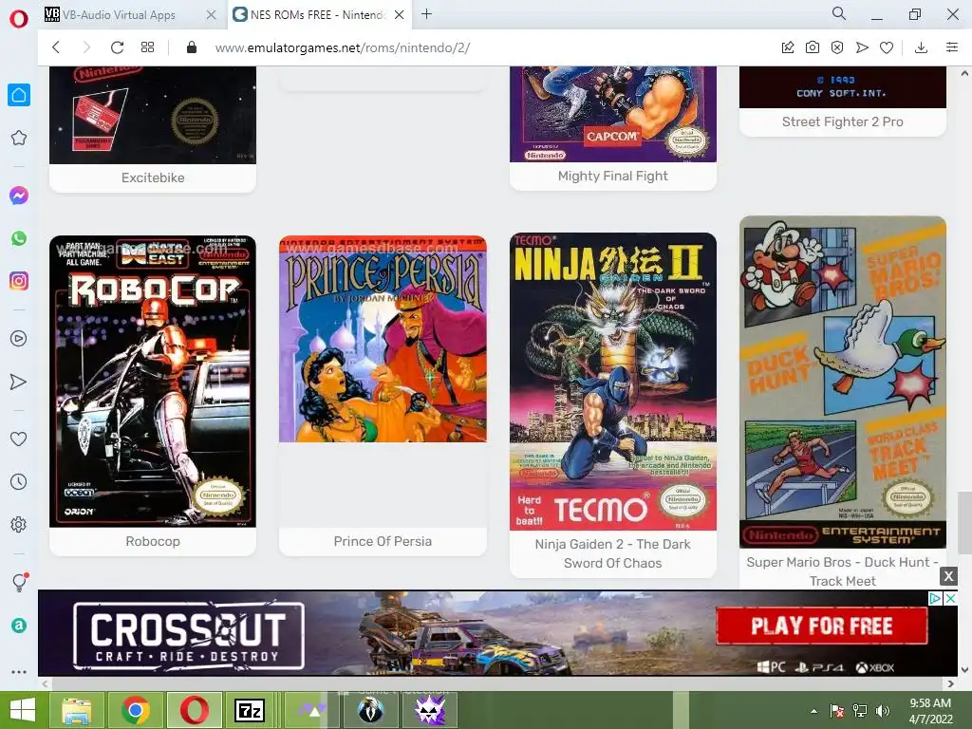Screen dimensions: 972x729
Task: Click the green 'a' sidebar icon
Action: tap(19, 626)
